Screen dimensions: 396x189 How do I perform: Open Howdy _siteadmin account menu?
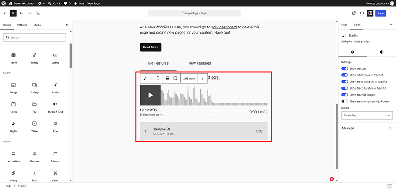(x=380, y=3)
